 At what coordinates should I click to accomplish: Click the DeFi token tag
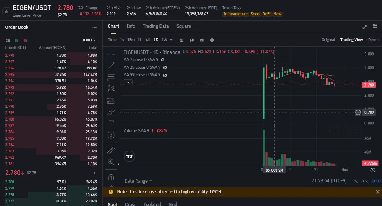coord(266,14)
